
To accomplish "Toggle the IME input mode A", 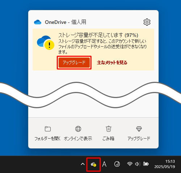I will pyautogui.click(x=104, y=164).
